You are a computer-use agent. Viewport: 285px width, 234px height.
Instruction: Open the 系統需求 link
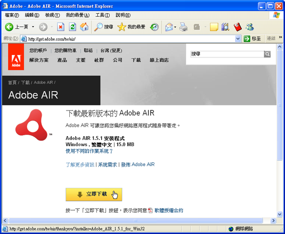click(x=107, y=165)
